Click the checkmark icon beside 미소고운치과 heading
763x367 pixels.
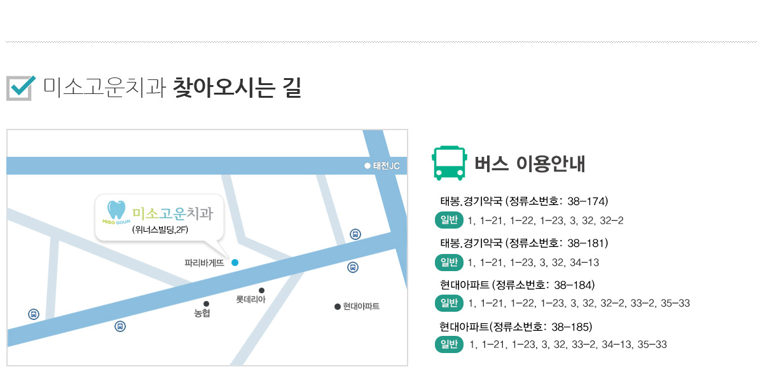pyautogui.click(x=19, y=88)
